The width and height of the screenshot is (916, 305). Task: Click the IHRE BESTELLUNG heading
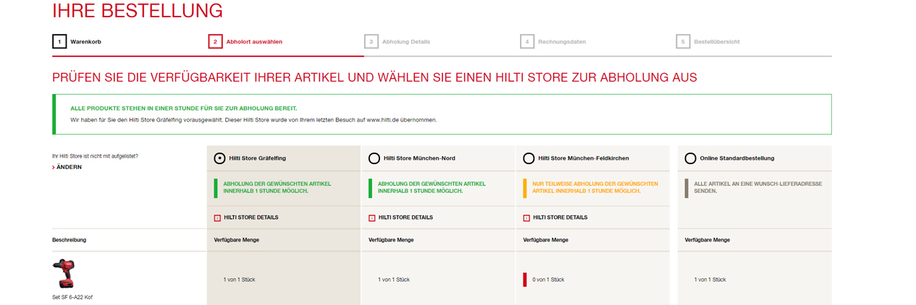coord(138,11)
